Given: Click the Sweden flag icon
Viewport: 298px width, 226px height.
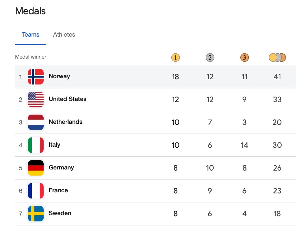Looking at the screenshot, I should pyautogui.click(x=36, y=214).
